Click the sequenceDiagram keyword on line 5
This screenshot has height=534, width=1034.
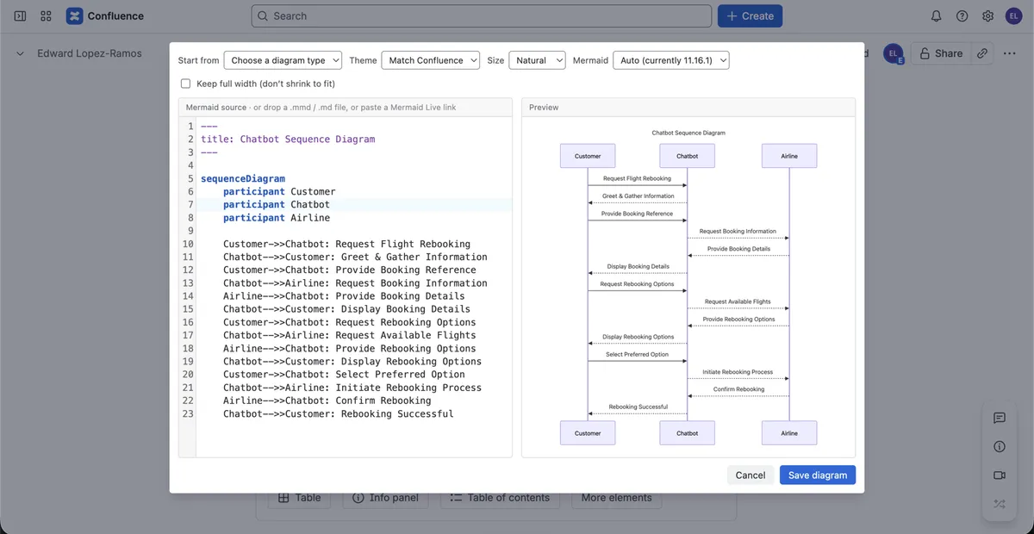pos(243,178)
